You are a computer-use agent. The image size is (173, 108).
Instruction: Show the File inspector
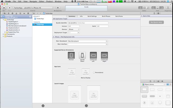point(154,13)
